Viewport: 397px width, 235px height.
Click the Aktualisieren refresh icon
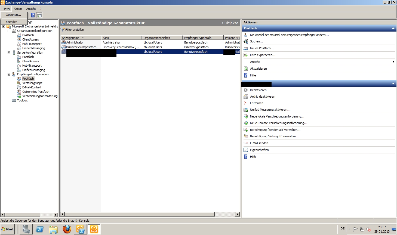tap(245, 69)
